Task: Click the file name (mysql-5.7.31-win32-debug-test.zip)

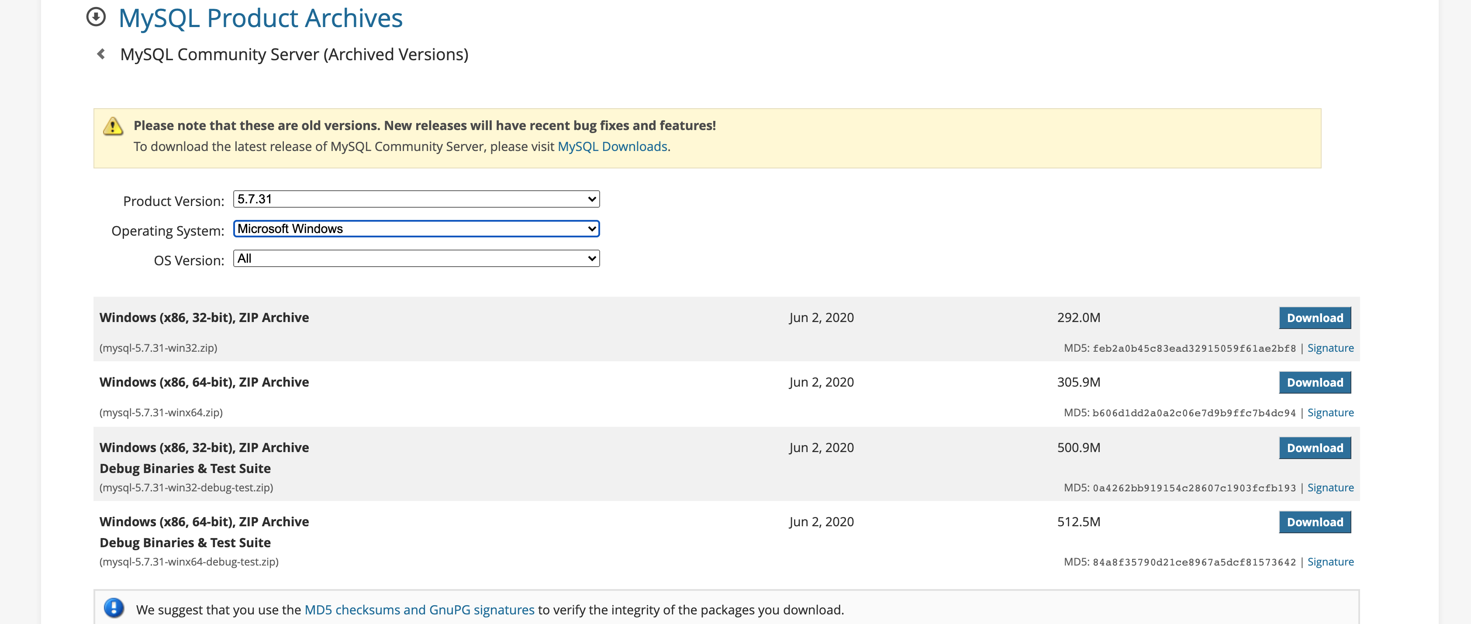Action: point(186,488)
